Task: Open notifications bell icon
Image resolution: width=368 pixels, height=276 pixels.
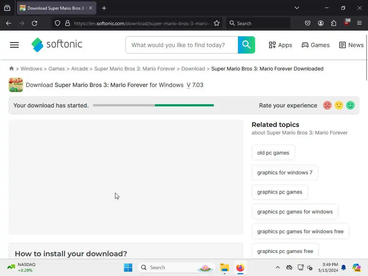Action: [344, 267]
